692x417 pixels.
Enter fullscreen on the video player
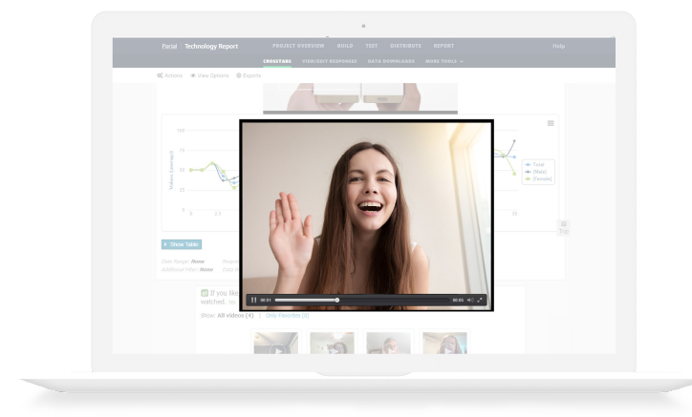click(x=480, y=300)
